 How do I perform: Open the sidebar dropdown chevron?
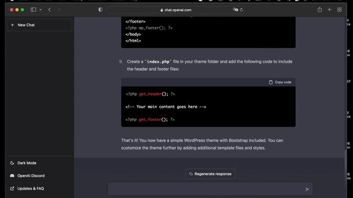coord(40,10)
